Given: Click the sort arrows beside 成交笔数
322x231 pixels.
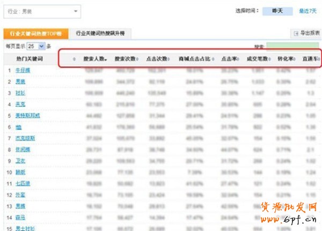Looking at the screenshot, I should tap(268, 58).
